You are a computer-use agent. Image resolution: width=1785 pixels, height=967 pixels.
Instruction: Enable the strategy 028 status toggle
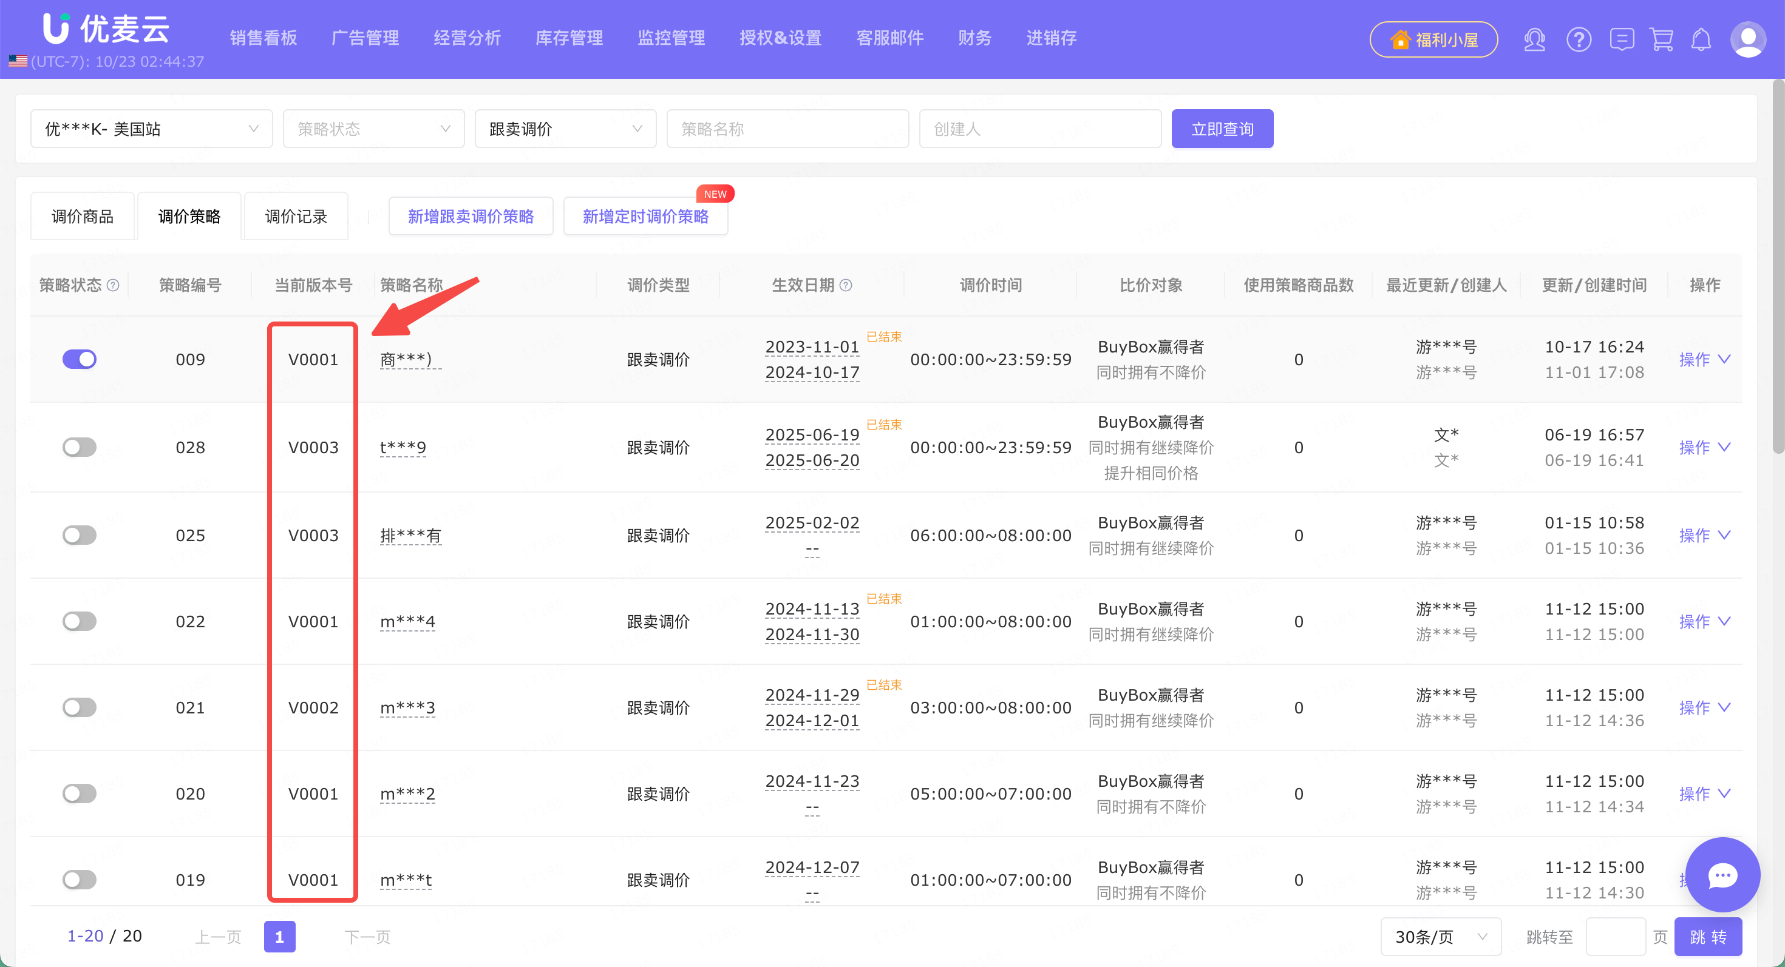[x=80, y=447]
